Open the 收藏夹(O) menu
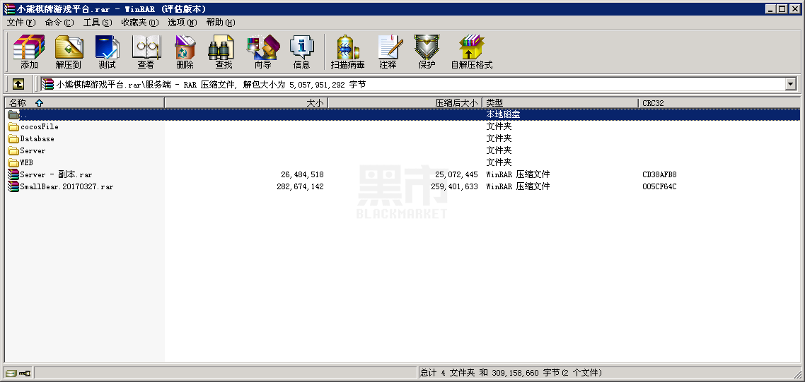The width and height of the screenshot is (805, 382). click(139, 23)
